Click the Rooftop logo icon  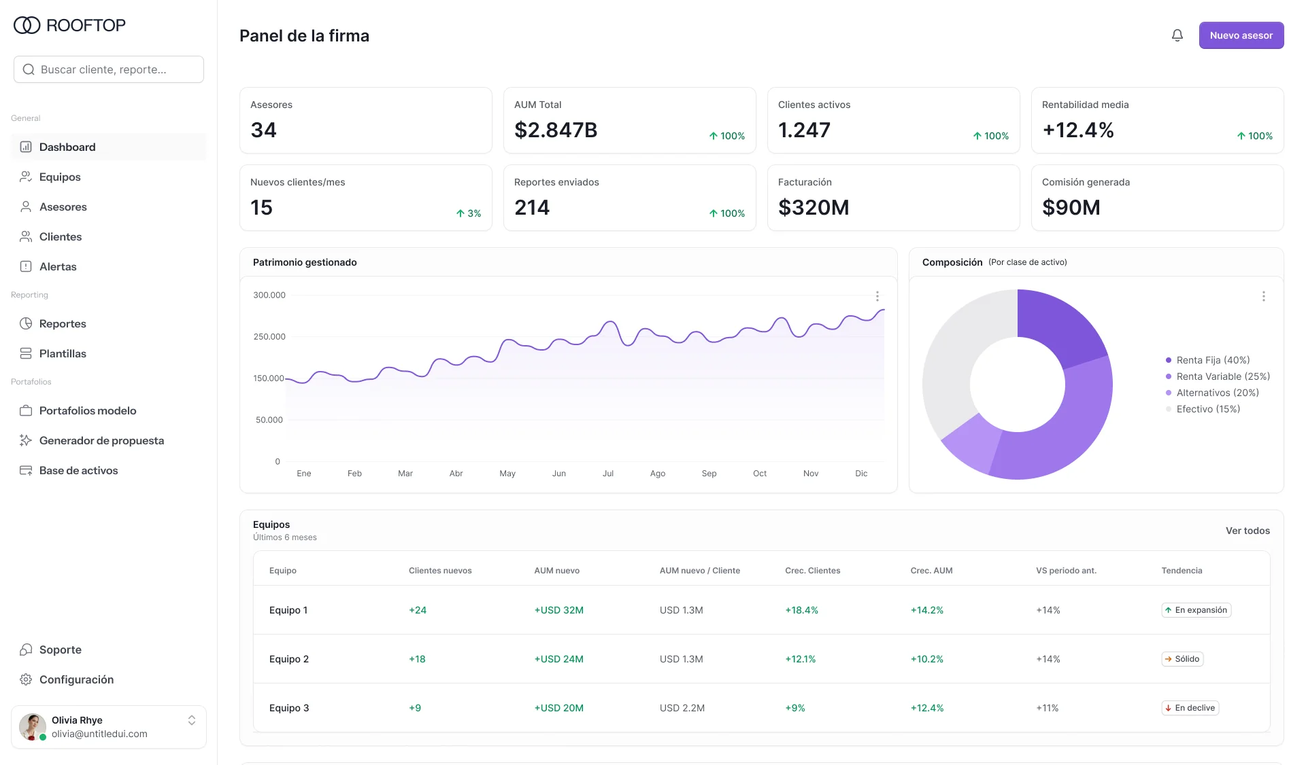[27, 25]
